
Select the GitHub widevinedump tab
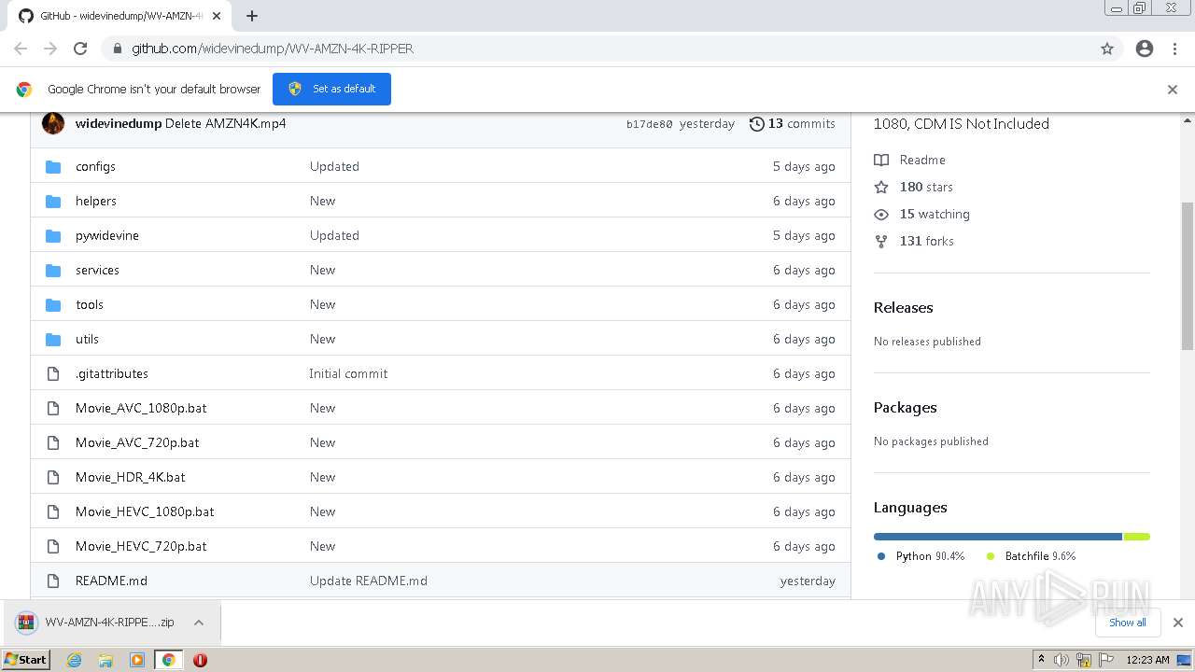point(119,16)
